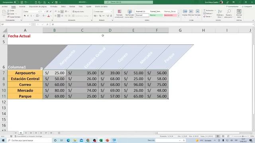The height and width of the screenshot is (143, 255).
Task: Open the Diseño de tabla tab
Action: [x=101, y=7]
